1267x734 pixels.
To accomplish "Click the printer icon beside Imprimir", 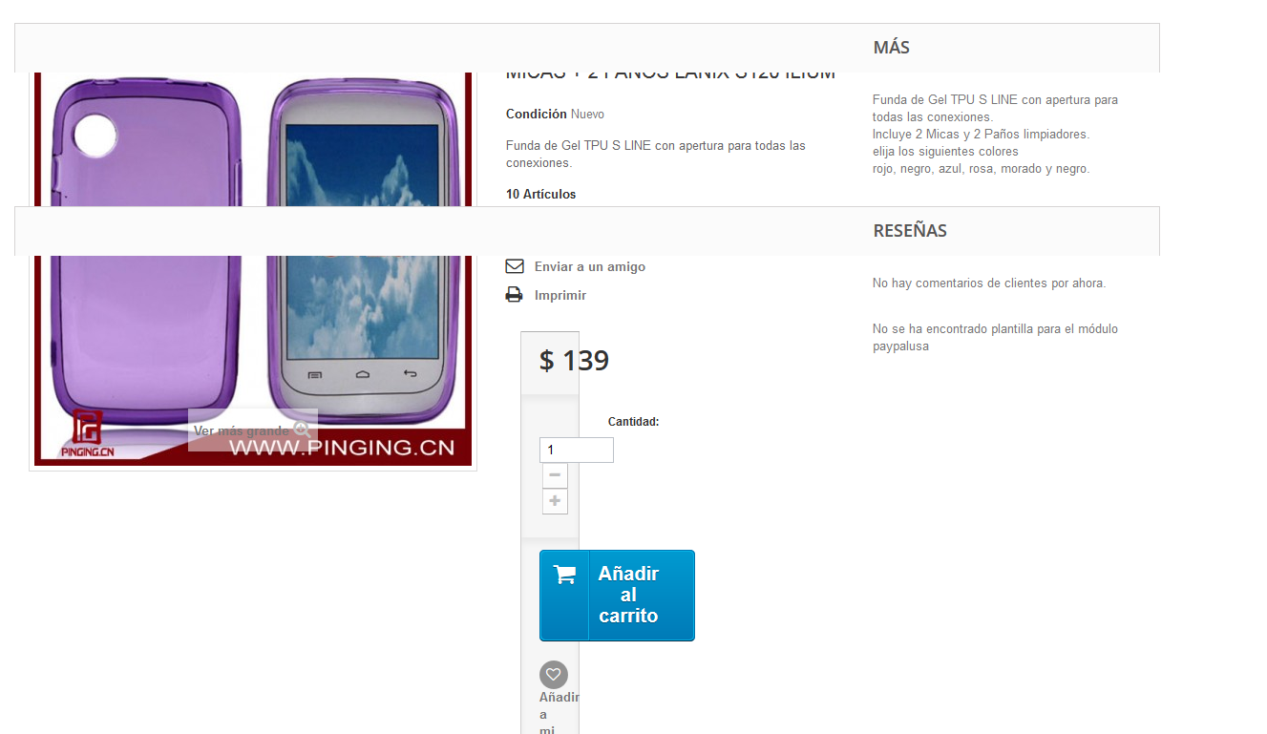I will [515, 295].
